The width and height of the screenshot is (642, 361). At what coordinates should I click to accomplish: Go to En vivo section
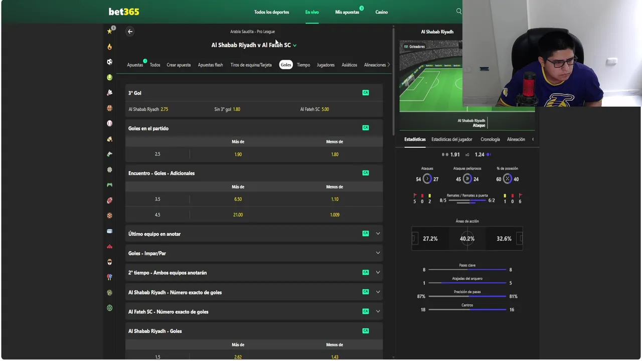(x=312, y=12)
